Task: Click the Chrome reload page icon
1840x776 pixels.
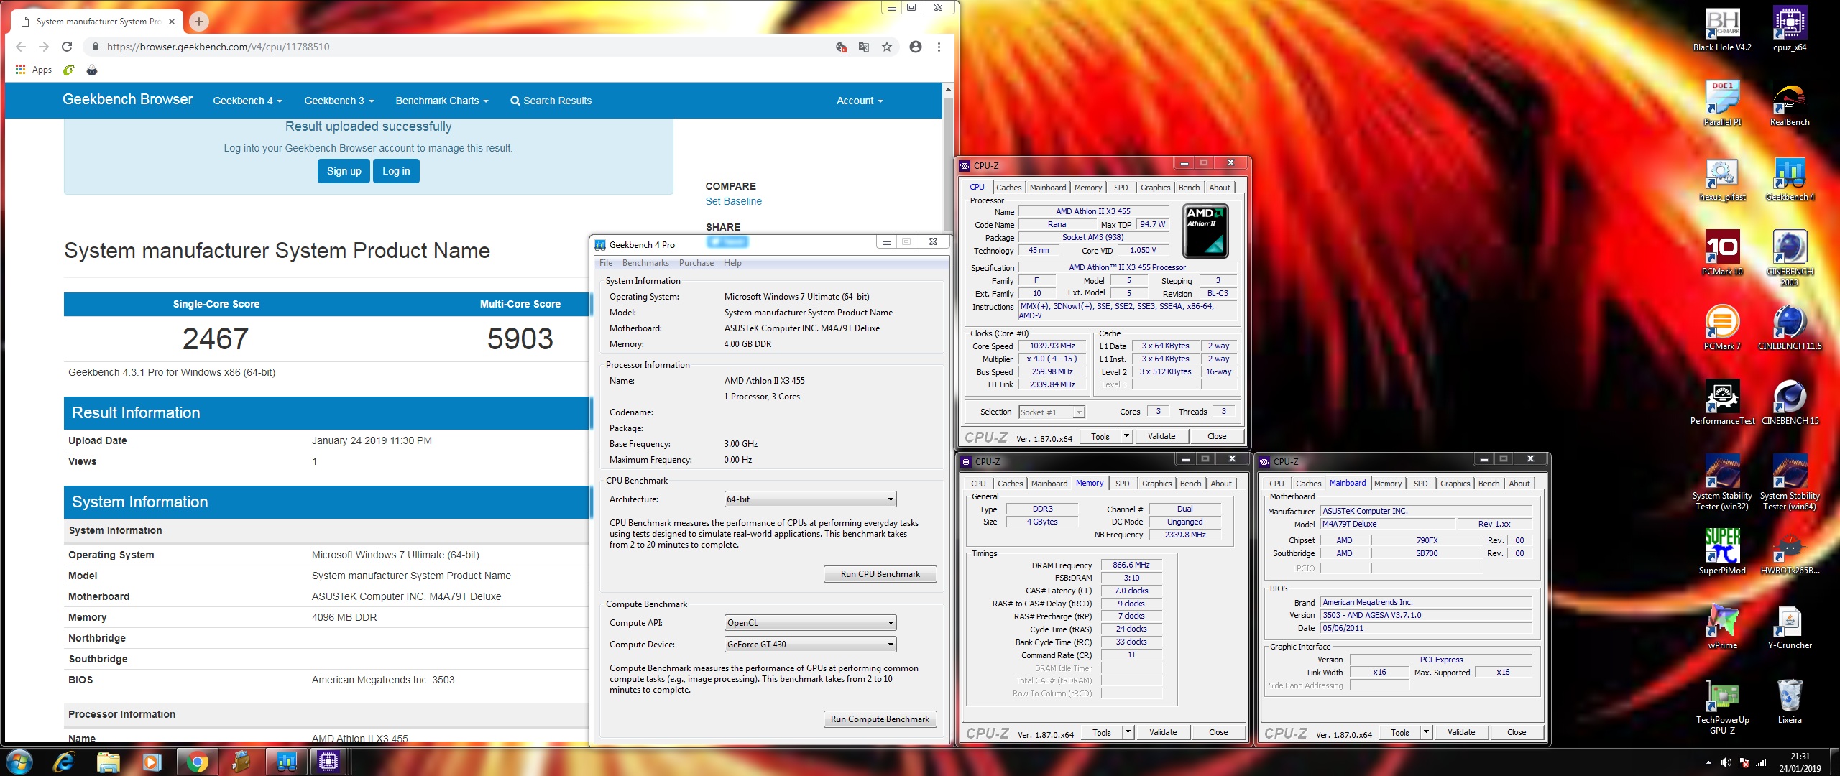Action: pos(67,47)
